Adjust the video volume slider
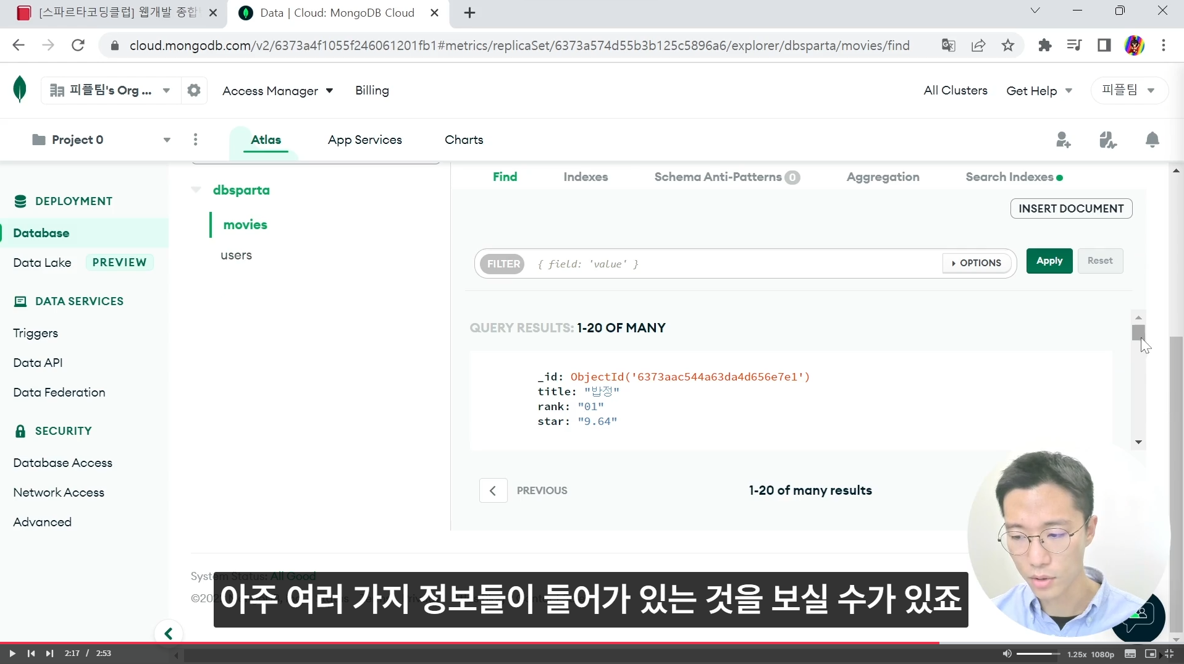 click(1038, 653)
